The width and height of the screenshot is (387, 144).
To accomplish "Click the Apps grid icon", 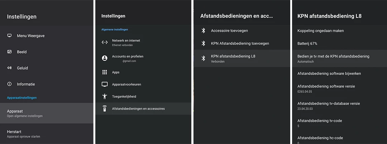I will pos(105,72).
